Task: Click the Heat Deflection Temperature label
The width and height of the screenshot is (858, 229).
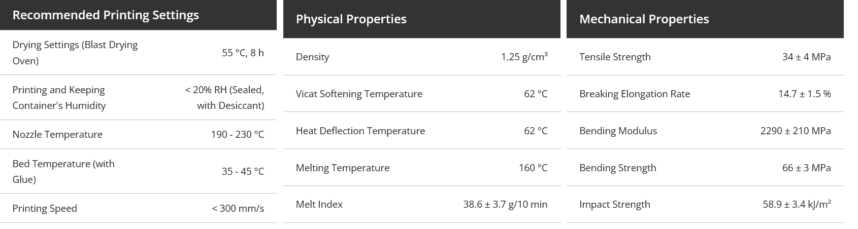Action: (x=360, y=131)
